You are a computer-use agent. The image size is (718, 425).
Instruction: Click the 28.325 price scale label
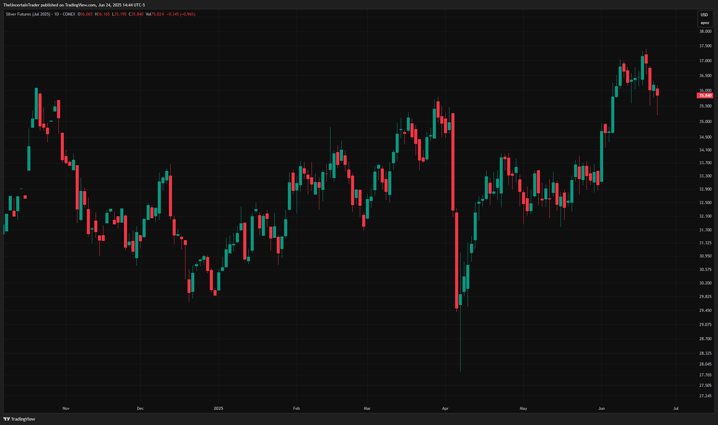click(705, 353)
